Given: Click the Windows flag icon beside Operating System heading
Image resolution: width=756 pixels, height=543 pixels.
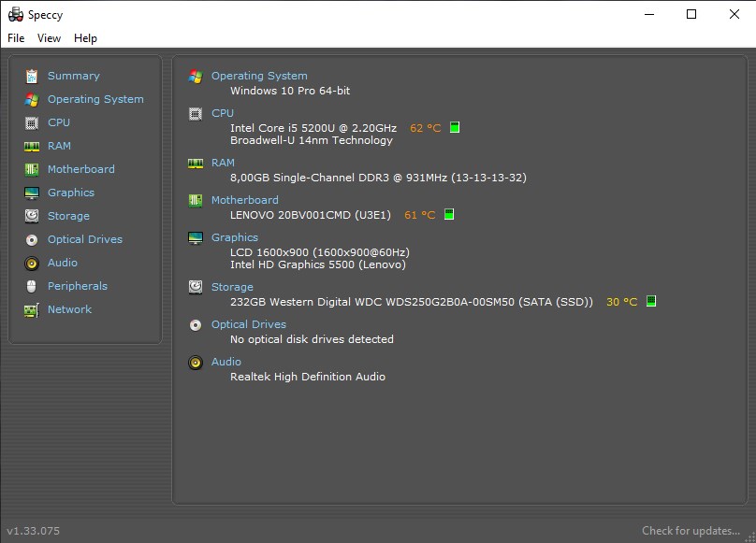Looking at the screenshot, I should 196,76.
